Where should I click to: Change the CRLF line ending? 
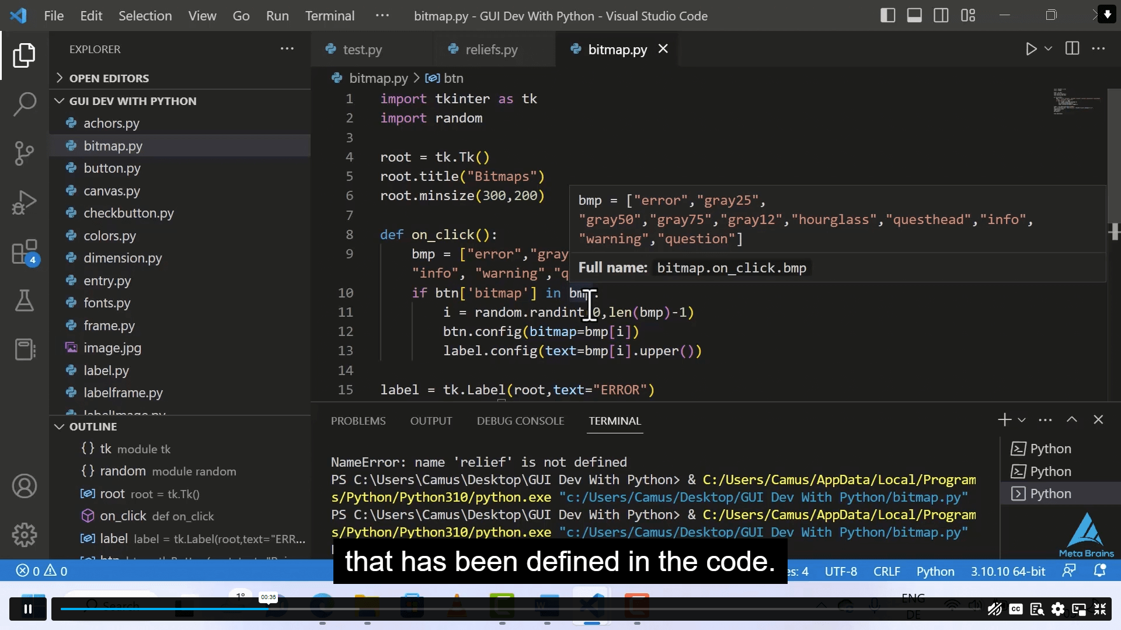pyautogui.click(x=886, y=572)
